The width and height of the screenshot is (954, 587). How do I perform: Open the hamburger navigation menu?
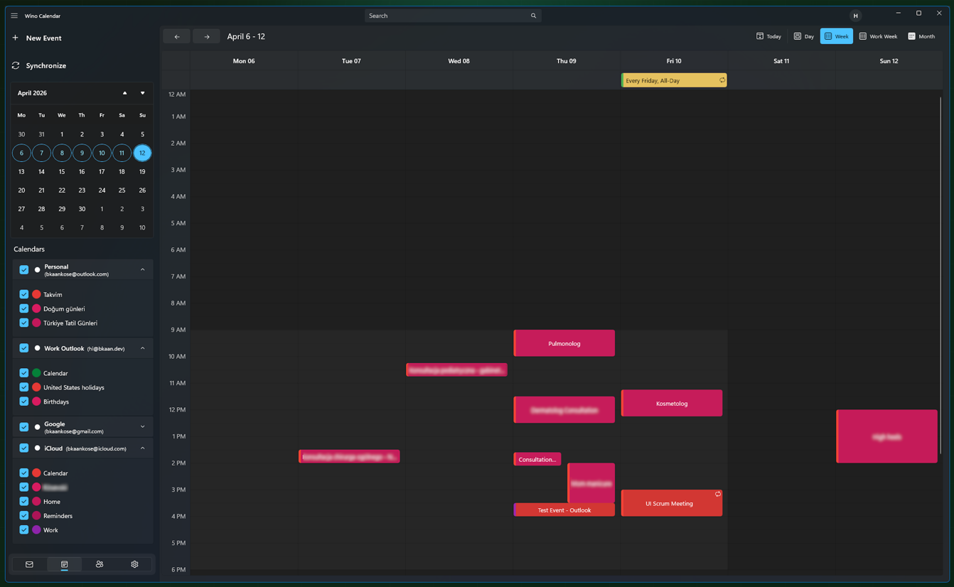click(14, 16)
